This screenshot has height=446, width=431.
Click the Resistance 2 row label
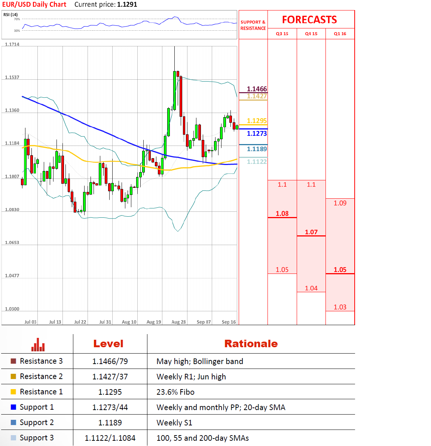pos(41,376)
